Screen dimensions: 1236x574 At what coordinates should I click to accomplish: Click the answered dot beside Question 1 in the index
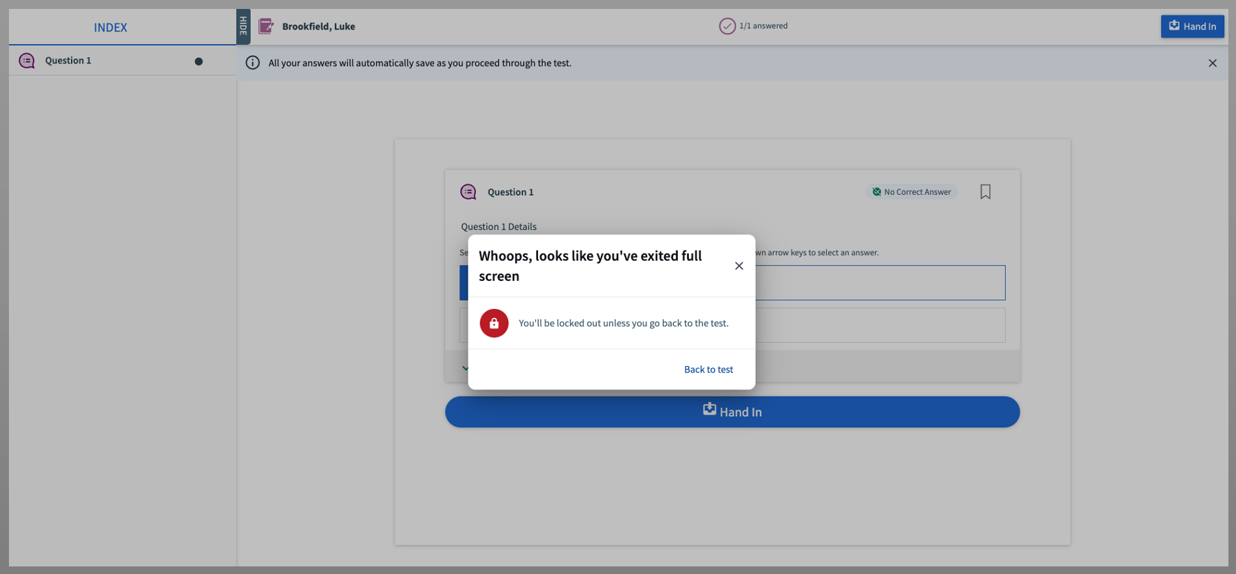pos(198,61)
